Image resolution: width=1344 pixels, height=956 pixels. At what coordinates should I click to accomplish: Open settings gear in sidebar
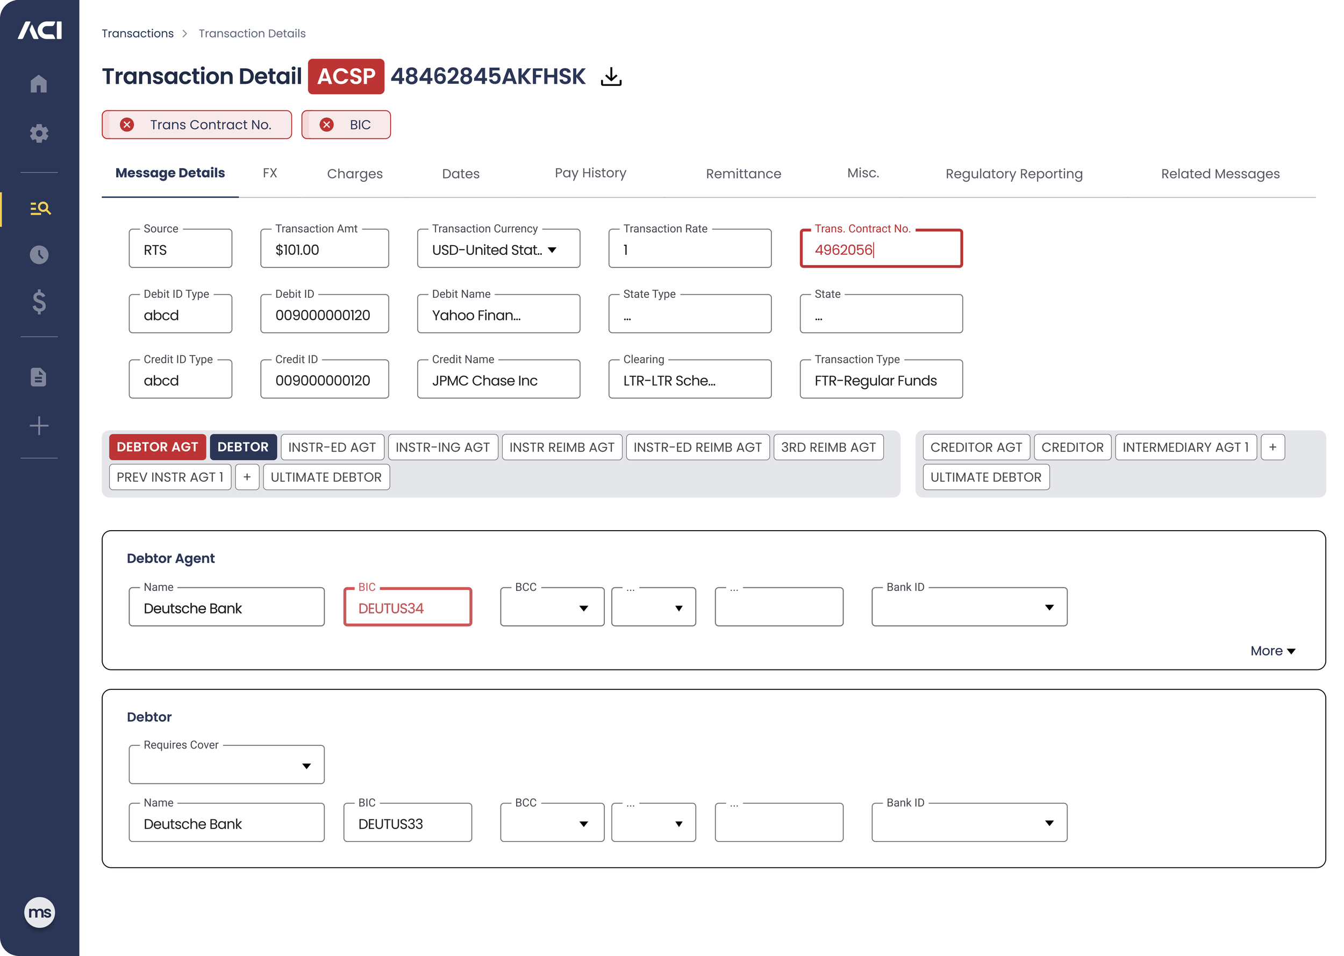tap(39, 133)
